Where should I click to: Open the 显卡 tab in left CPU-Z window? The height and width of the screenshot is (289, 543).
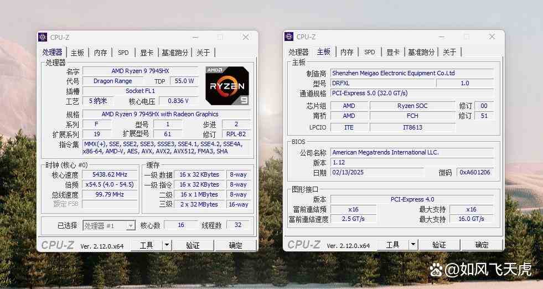[147, 53]
